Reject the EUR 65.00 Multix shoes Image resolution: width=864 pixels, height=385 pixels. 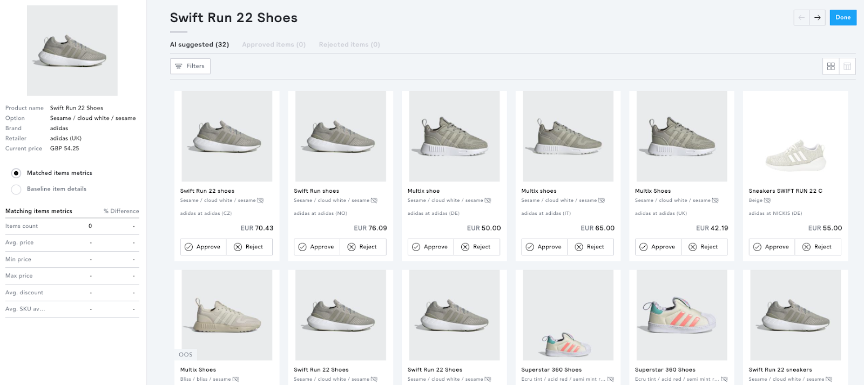[590, 247]
